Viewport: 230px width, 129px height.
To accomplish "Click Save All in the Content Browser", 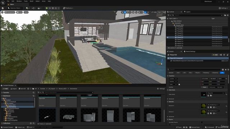I will 22,89.
